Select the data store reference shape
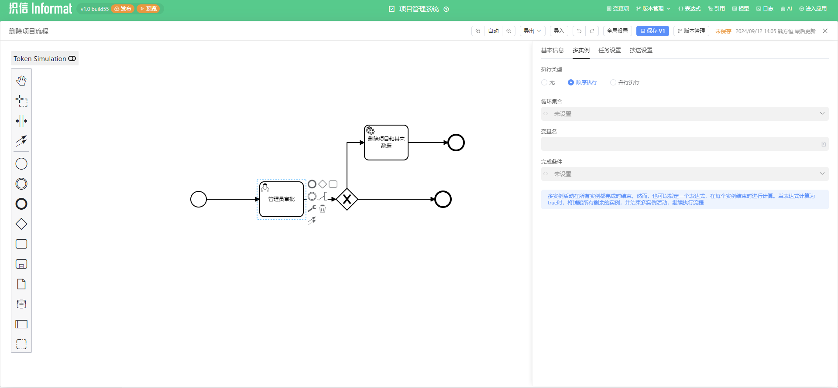The width and height of the screenshot is (838, 388). [x=21, y=304]
